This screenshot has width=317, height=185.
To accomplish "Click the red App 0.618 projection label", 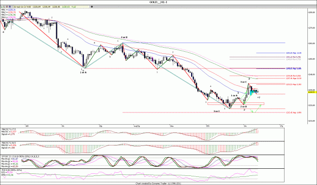I will pos(294,79).
